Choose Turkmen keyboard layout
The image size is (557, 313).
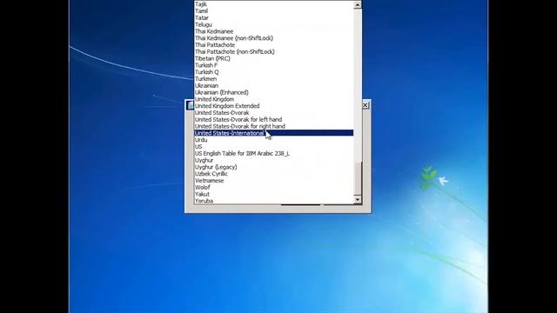pyautogui.click(x=274, y=78)
